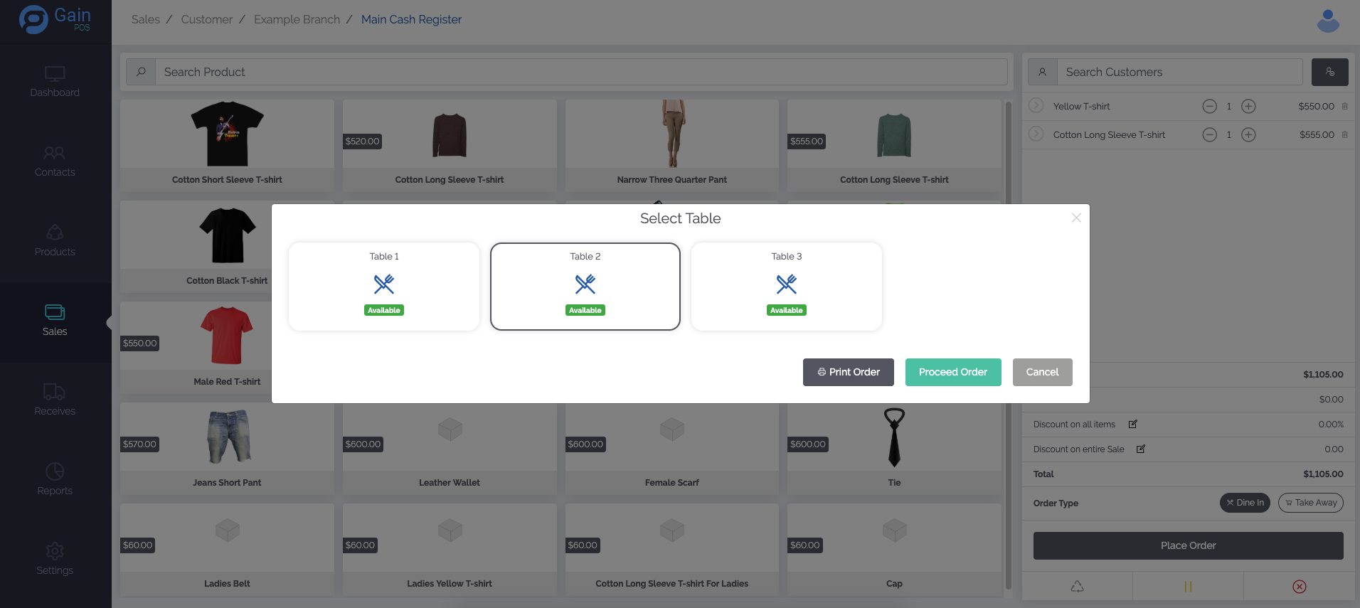
Task: Expand Yellow T-shirt cart row
Action: pos(1036,106)
